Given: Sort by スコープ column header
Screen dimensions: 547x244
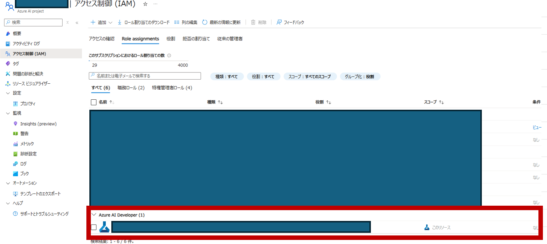Looking at the screenshot, I should (434, 102).
